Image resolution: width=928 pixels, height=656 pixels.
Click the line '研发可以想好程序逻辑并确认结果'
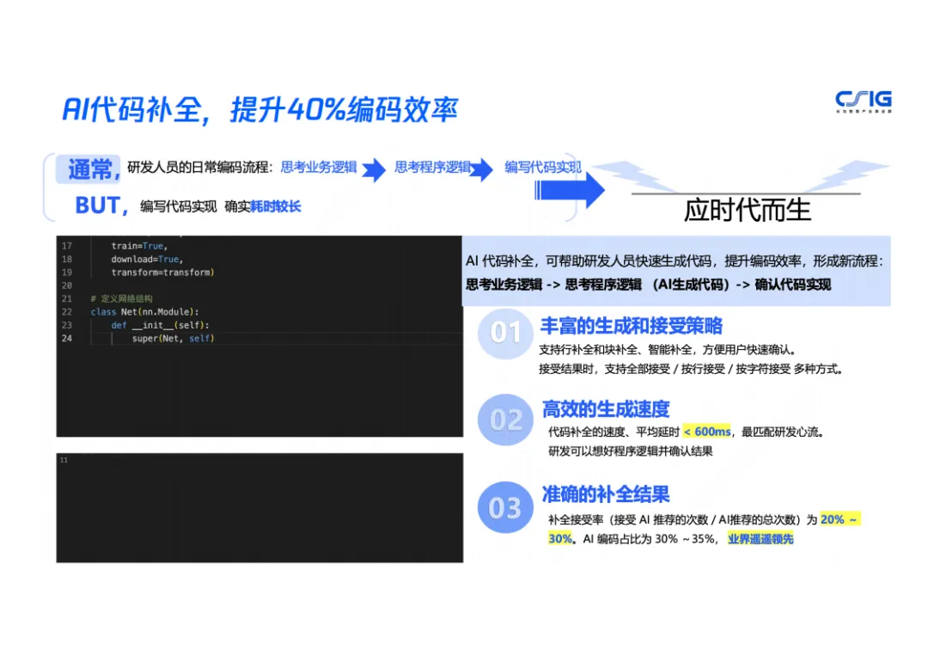point(631,451)
